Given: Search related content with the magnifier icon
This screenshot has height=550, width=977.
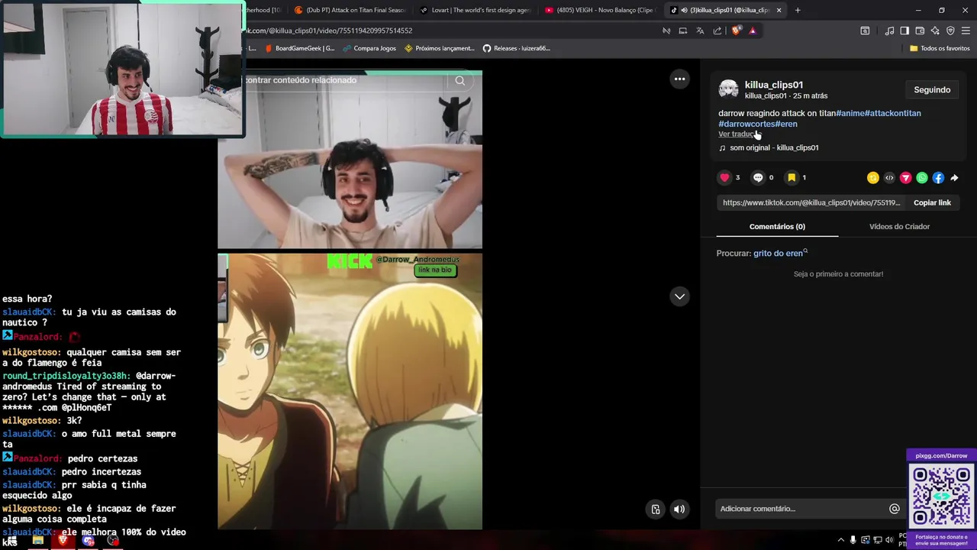Looking at the screenshot, I should (x=459, y=80).
